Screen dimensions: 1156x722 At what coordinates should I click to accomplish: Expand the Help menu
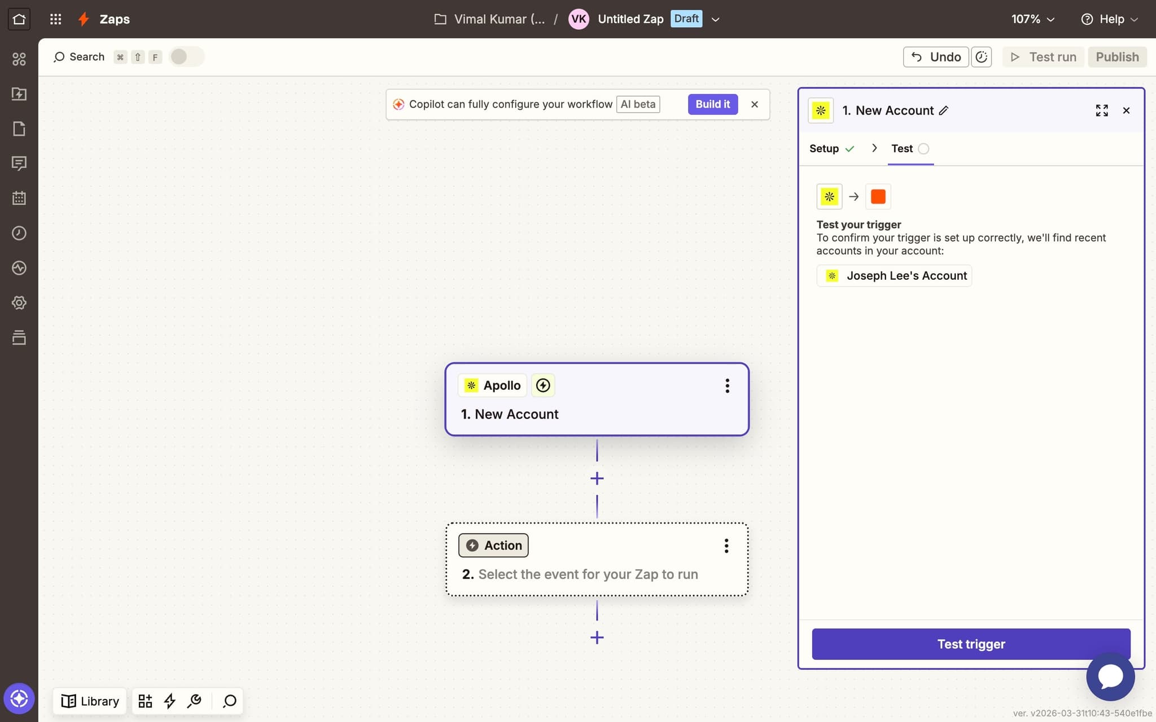(1110, 19)
